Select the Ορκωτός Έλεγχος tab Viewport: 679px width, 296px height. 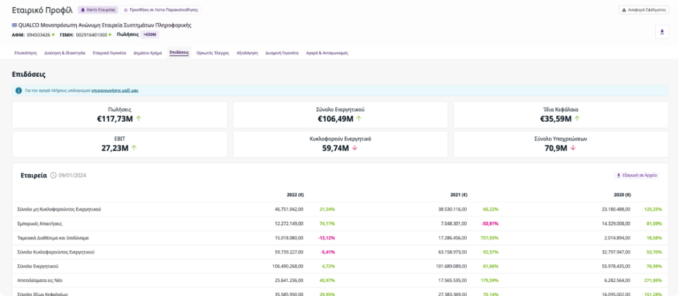[x=213, y=52]
